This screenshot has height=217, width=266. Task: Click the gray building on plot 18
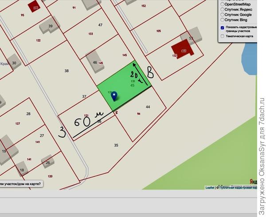pyautogui.click(x=21, y=168)
